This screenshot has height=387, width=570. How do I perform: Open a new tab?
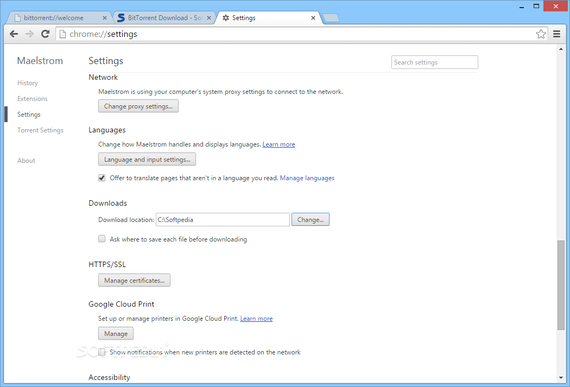[x=331, y=18]
